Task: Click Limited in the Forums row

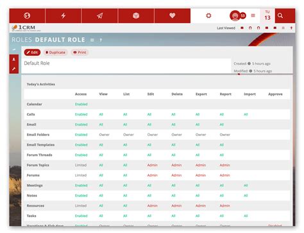Action: pyautogui.click(x=81, y=175)
